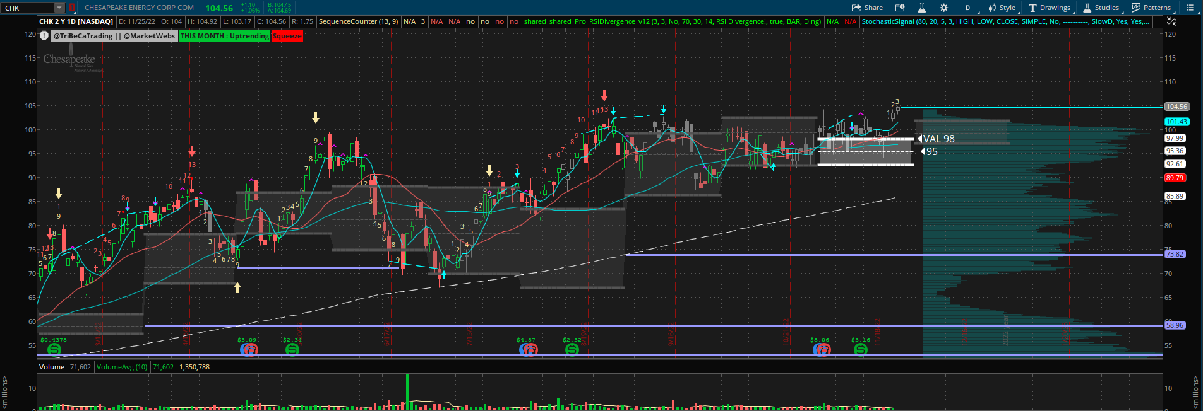Click the 95 level label beside VAL
The width and height of the screenshot is (1203, 411).
coord(930,151)
